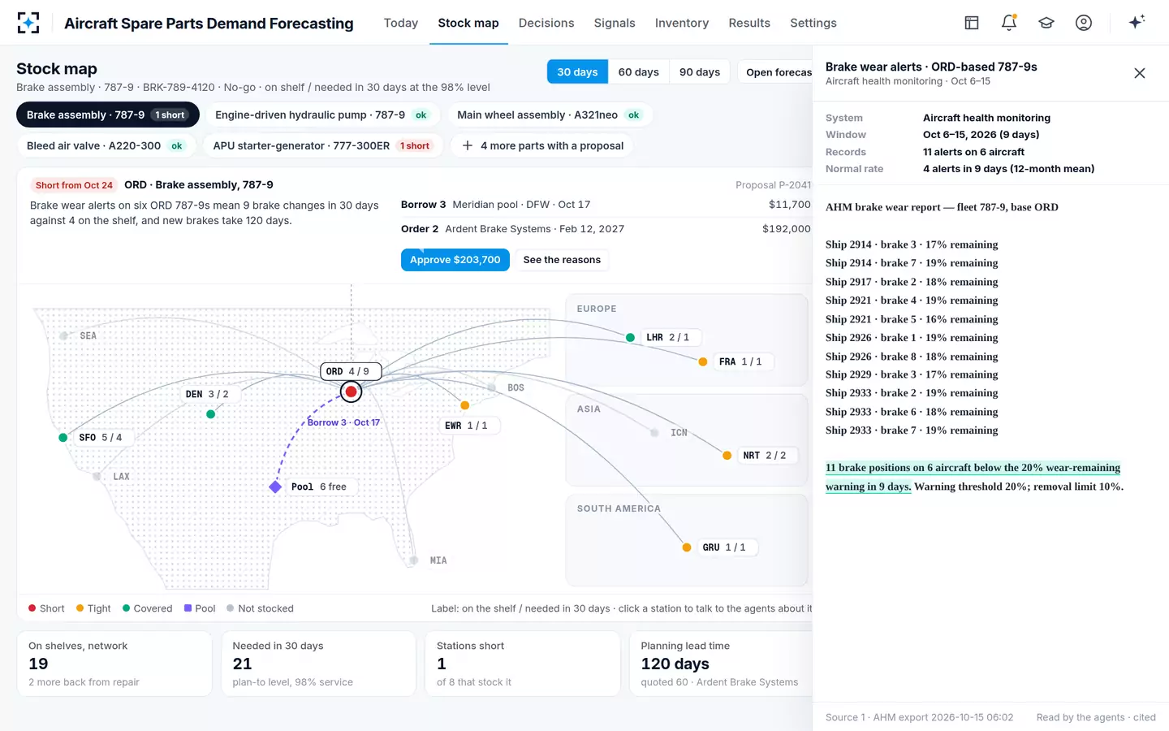Switch horizon to 30 days
Screen dimensions: 1169x731
pos(577,72)
